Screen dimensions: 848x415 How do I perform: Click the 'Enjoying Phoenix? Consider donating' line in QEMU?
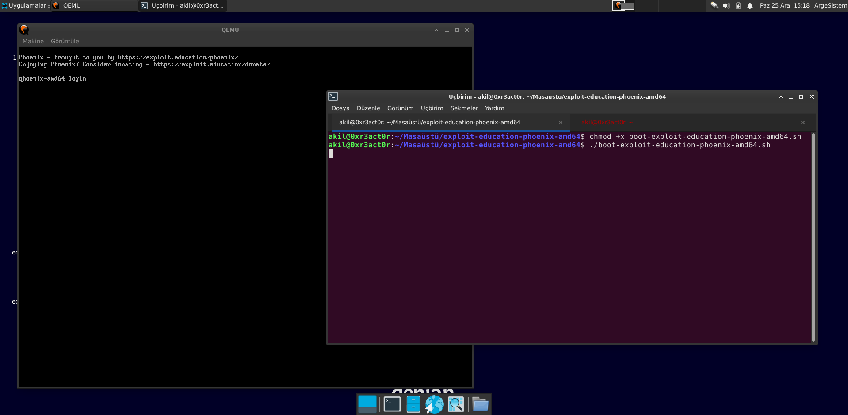[x=144, y=65]
